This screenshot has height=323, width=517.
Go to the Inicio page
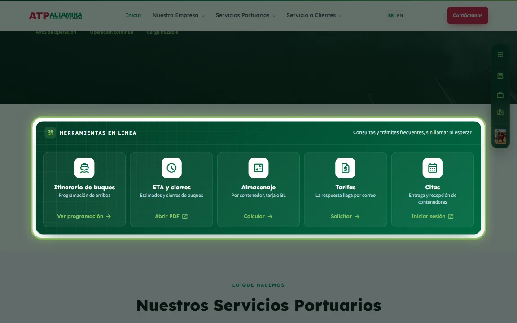pyautogui.click(x=133, y=15)
